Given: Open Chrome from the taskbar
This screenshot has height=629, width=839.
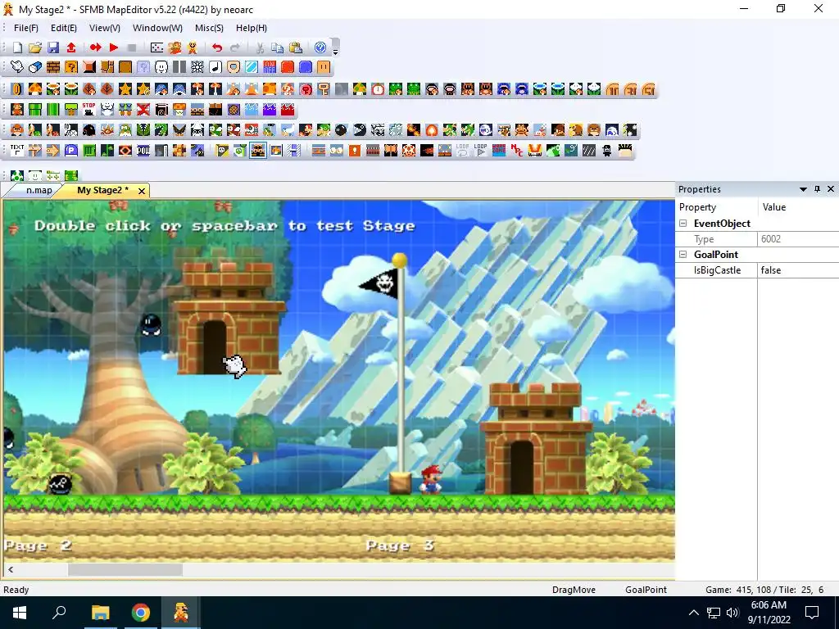Looking at the screenshot, I should [x=140, y=613].
